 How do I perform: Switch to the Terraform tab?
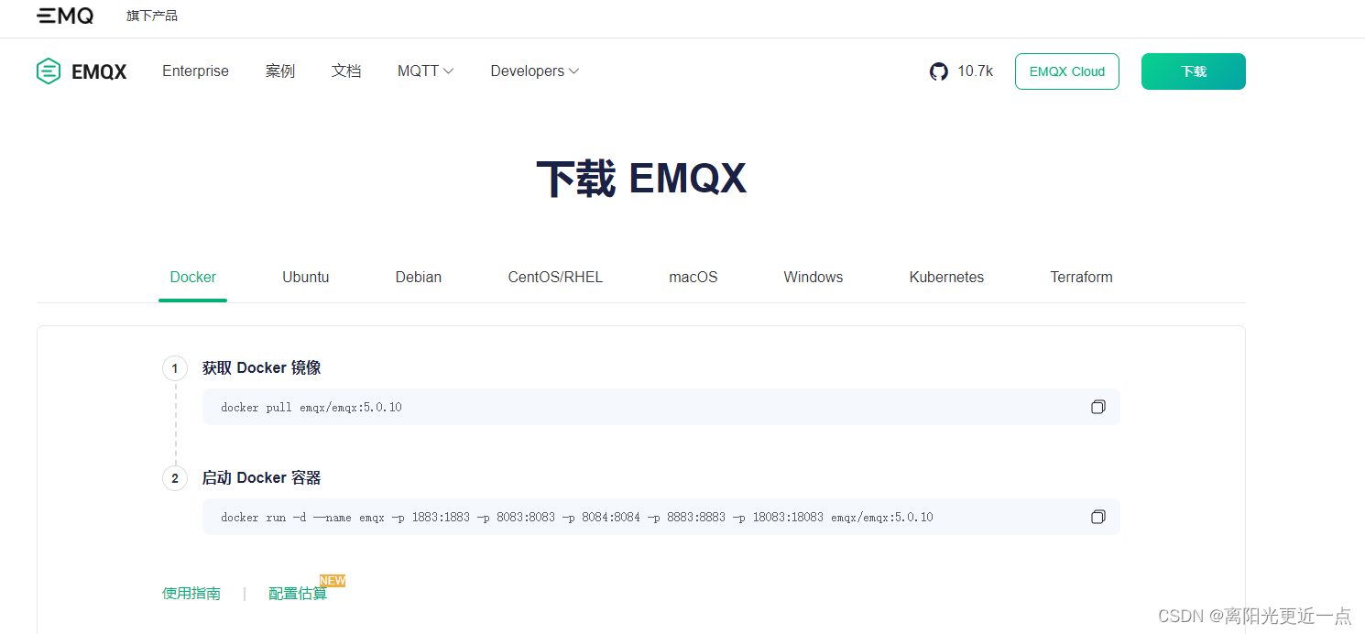click(1081, 277)
